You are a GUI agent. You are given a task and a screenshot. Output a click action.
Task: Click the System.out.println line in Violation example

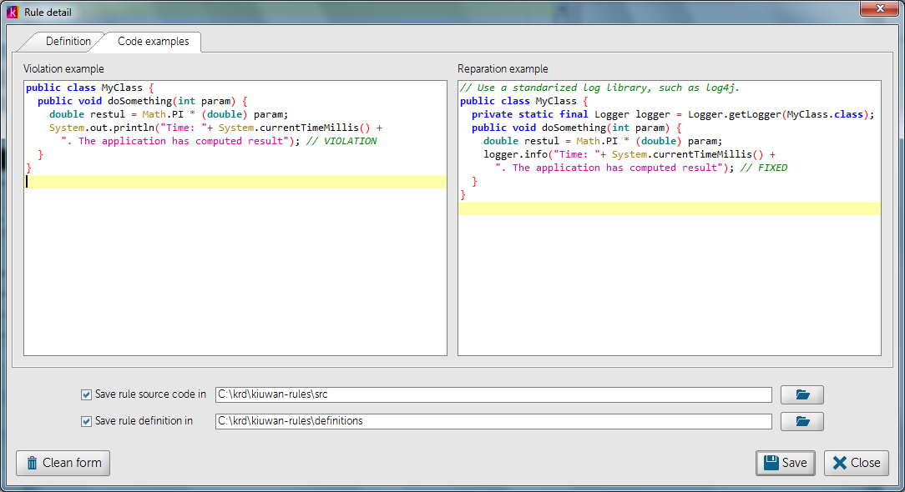click(215, 128)
